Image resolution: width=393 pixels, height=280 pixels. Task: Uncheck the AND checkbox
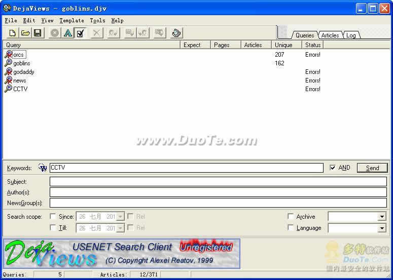click(333, 168)
